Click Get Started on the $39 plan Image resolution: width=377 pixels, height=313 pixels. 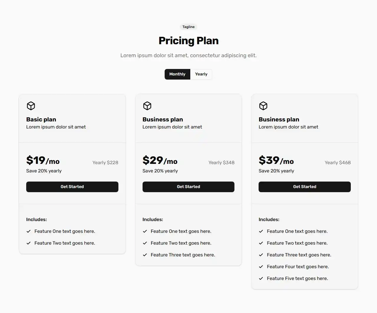305,187
